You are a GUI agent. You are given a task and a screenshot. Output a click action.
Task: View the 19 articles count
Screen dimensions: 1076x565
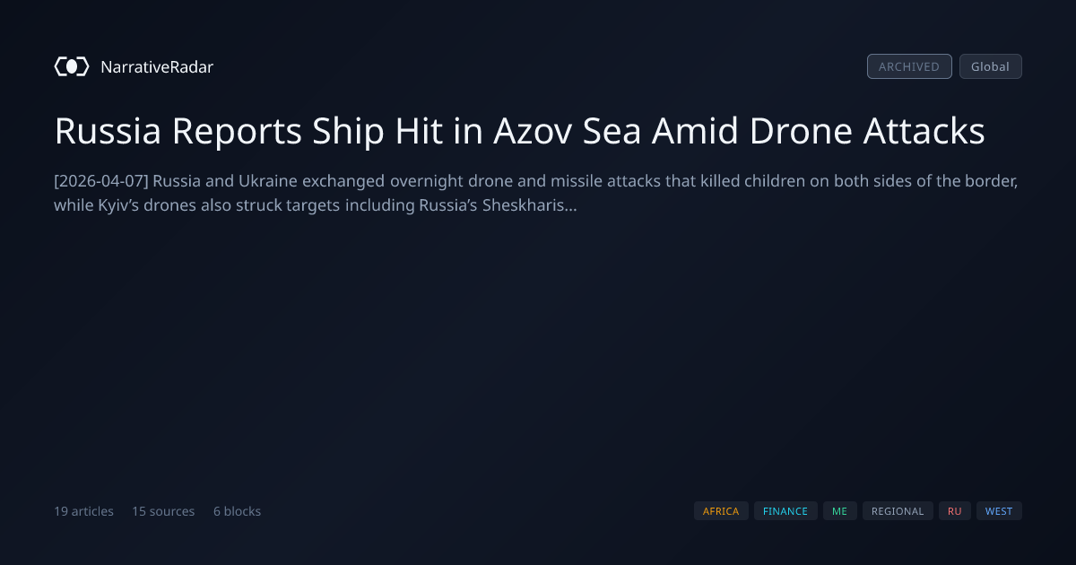(x=83, y=511)
